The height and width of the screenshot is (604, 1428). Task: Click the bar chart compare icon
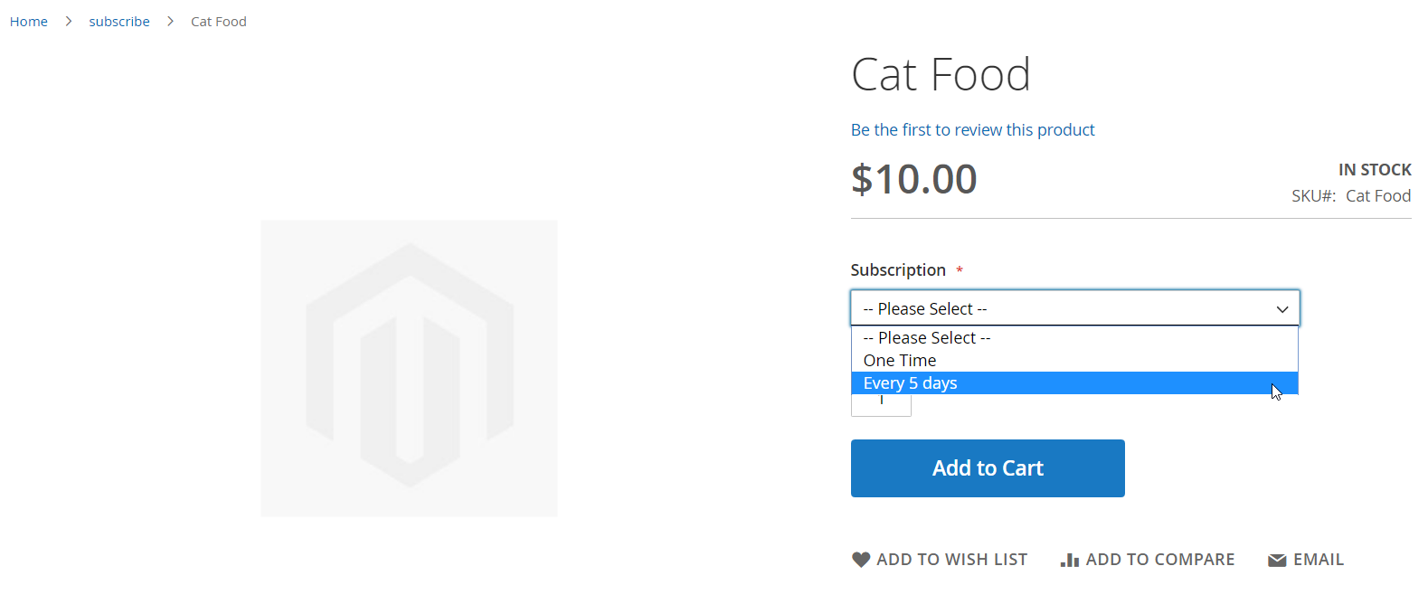pos(1070,560)
